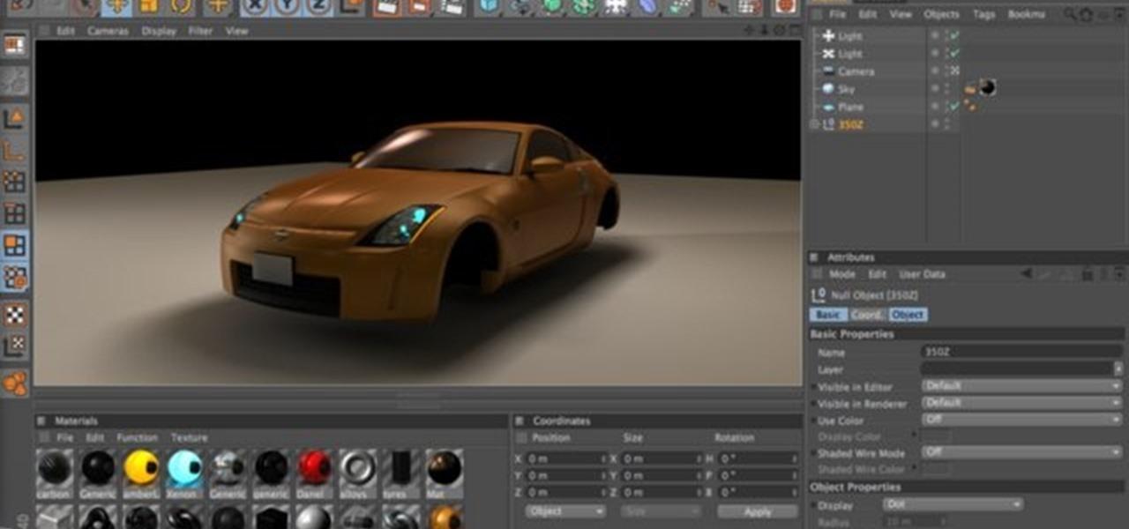Open the Shaded Wire Mode dropdown
The image size is (1129, 529).
pos(1021,452)
